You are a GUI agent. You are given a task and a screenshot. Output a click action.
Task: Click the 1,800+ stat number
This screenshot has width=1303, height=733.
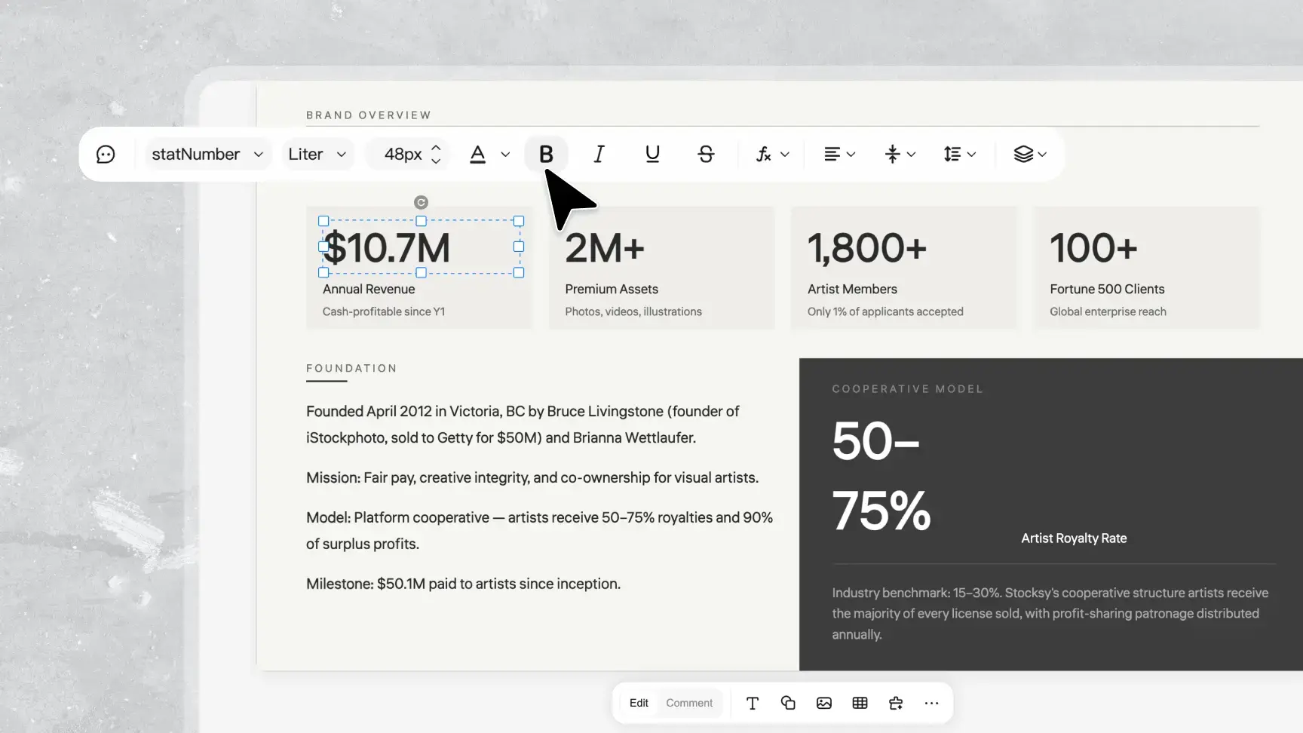coord(867,248)
